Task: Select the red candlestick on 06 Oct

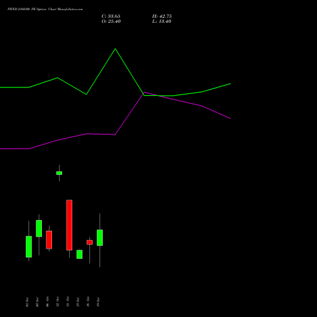Action: (x=49, y=240)
